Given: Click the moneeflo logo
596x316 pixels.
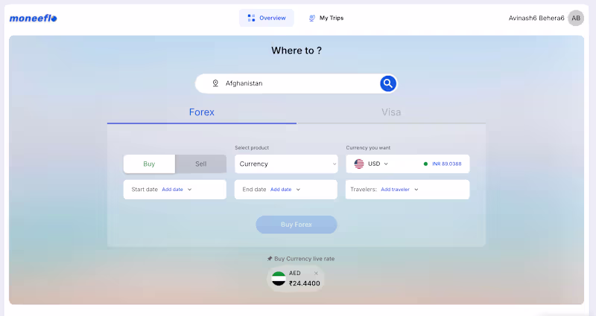Looking at the screenshot, I should pyautogui.click(x=33, y=18).
